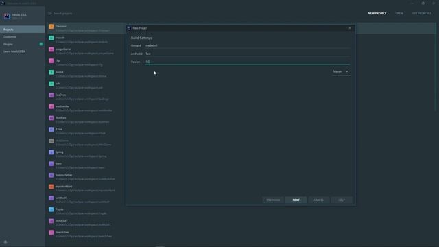Click the impostorHunt project icon

click(51, 187)
